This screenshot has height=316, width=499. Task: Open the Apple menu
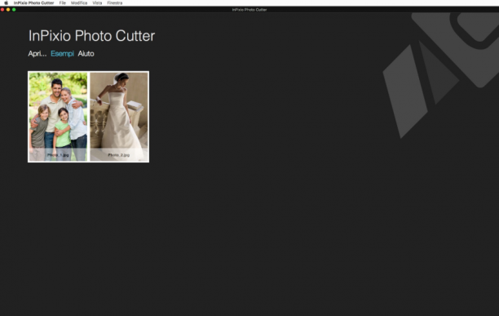[x=6, y=3]
